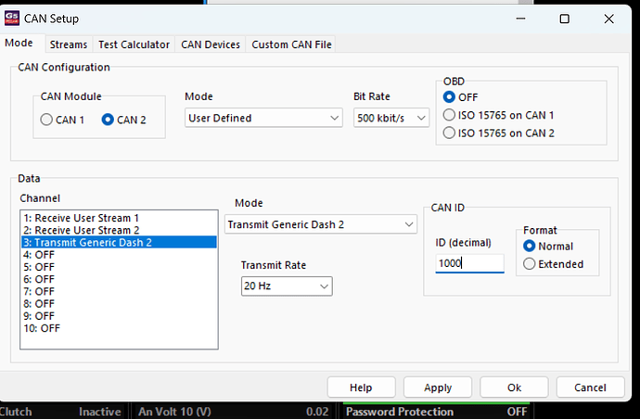The width and height of the screenshot is (640, 419).
Task: Choose Extended CAN ID format
Action: click(x=530, y=264)
